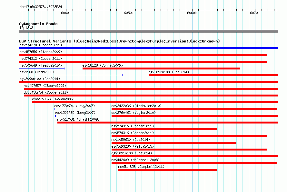The width and height of the screenshot is (287, 192).
Task: Click the ruler's left arrow end
Action: pos(20,10)
